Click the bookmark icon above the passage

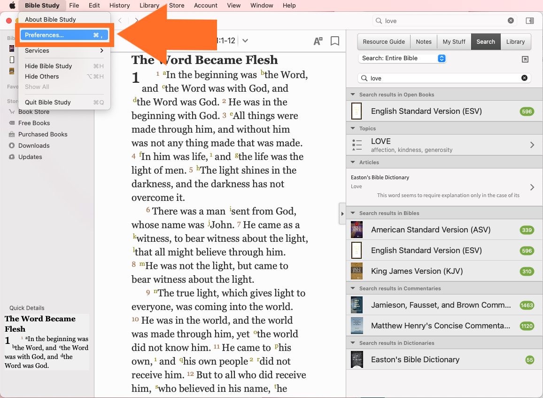click(x=335, y=41)
